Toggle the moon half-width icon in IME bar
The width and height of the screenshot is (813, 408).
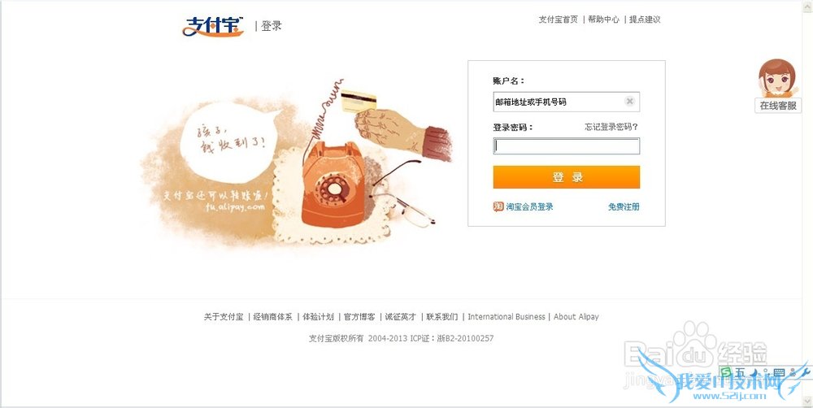[x=754, y=372]
